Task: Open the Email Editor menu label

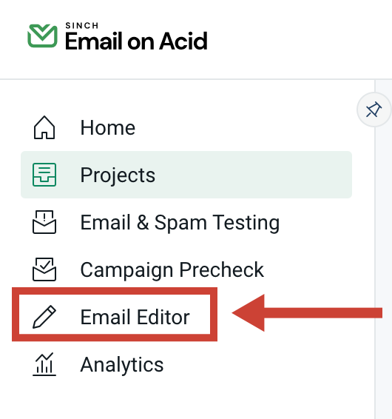Action: [x=135, y=317]
